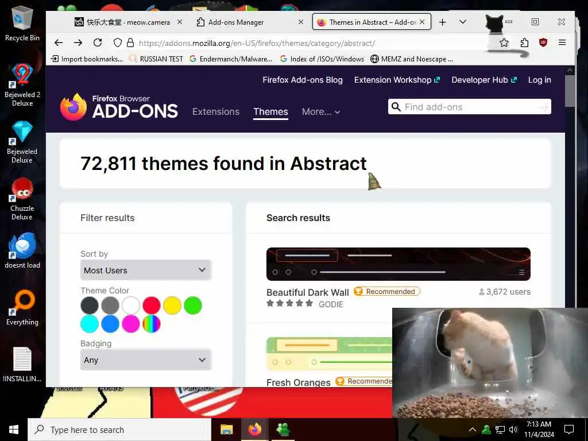Open the Extensions puzzle-piece button
Viewport: 588px width, 441px height.
(524, 42)
